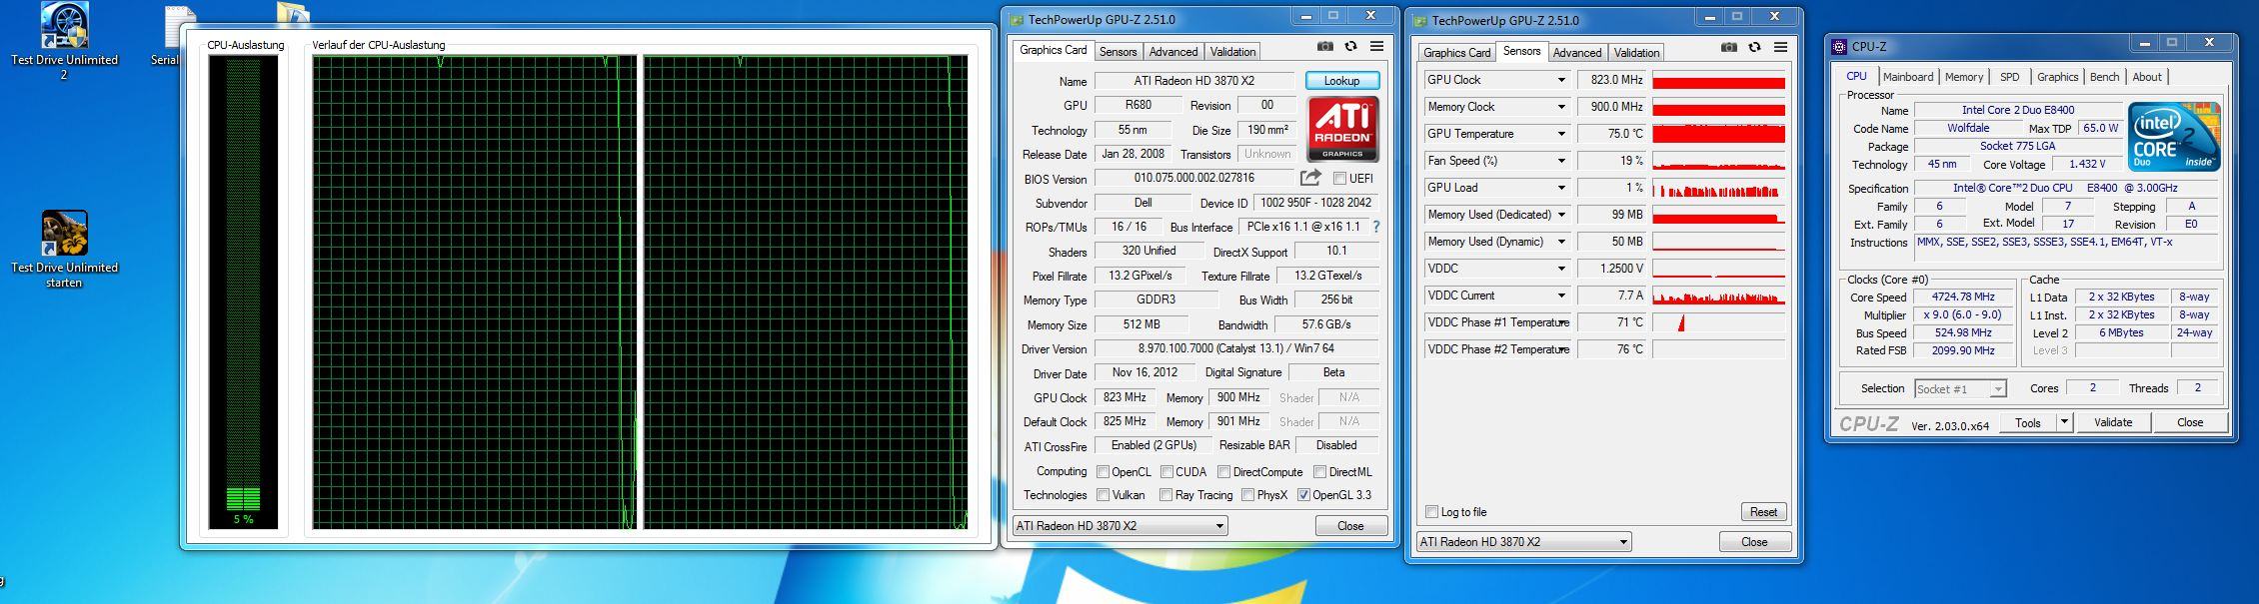Switch to Graphics Card tab in Sensors window

pos(1456,53)
